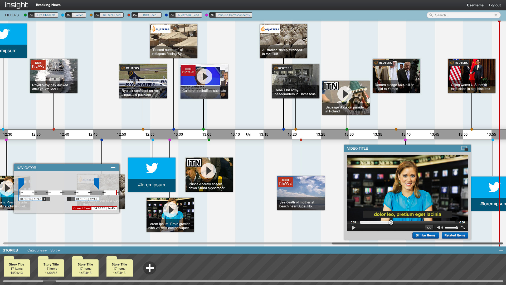Open the Australian sheep stranded story

283,41
